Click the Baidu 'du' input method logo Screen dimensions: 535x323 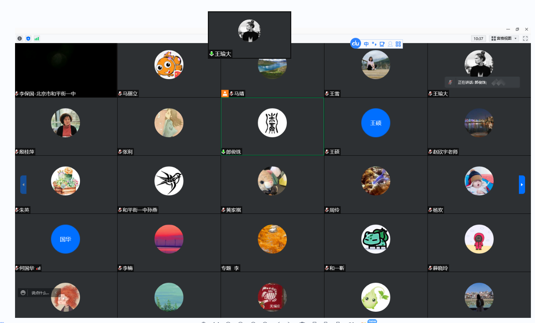point(356,43)
